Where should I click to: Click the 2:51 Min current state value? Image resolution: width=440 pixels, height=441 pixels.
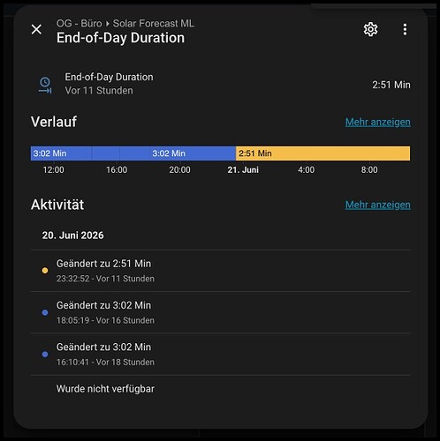(x=391, y=85)
